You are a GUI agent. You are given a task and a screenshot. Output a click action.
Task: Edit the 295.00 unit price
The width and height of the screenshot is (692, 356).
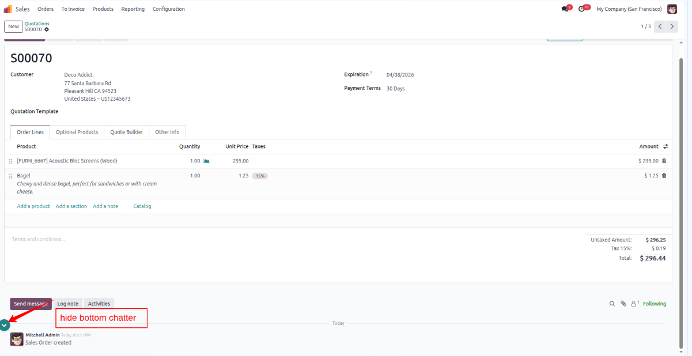coord(241,161)
